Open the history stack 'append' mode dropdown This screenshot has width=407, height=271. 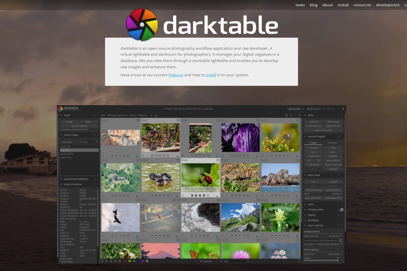coord(337,194)
